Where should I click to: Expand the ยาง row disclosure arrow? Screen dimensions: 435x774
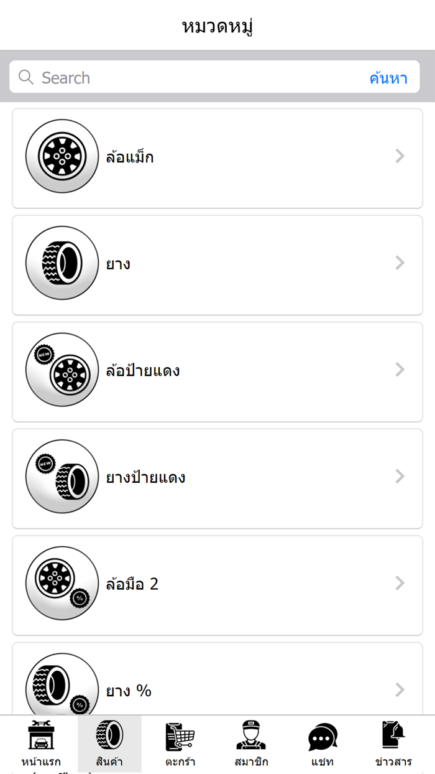pos(400,263)
